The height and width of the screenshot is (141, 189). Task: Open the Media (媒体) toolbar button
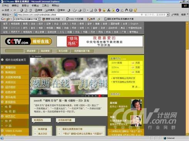61,10
